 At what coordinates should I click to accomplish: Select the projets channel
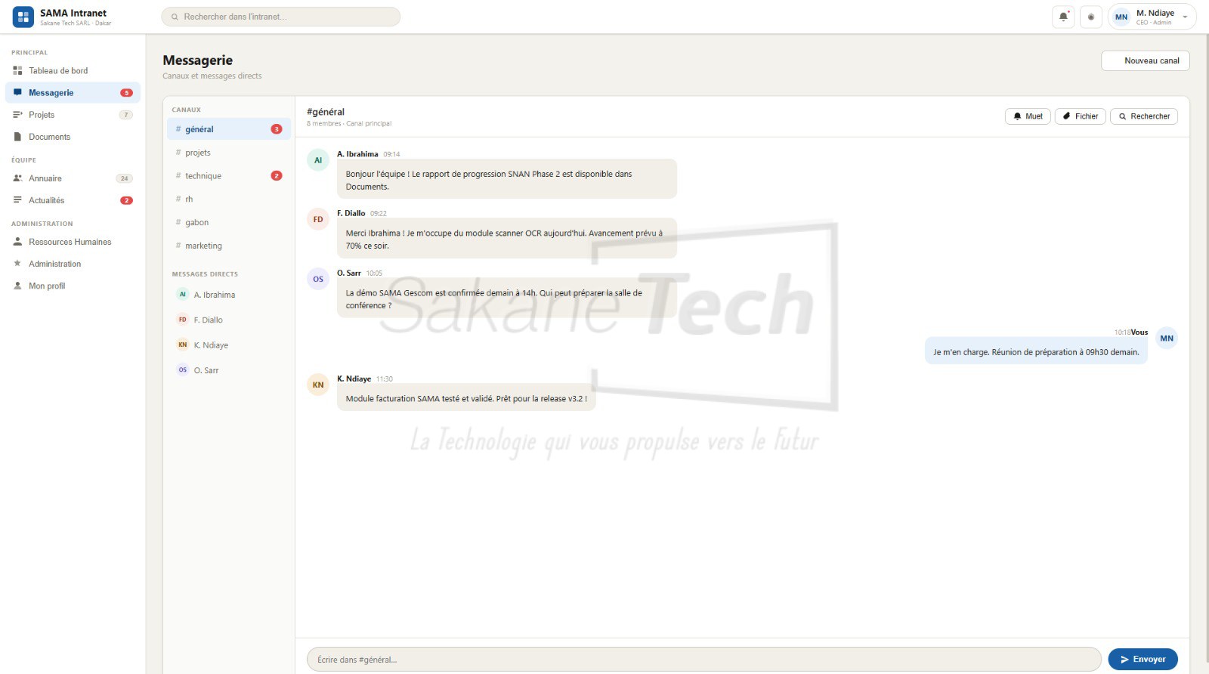point(228,153)
